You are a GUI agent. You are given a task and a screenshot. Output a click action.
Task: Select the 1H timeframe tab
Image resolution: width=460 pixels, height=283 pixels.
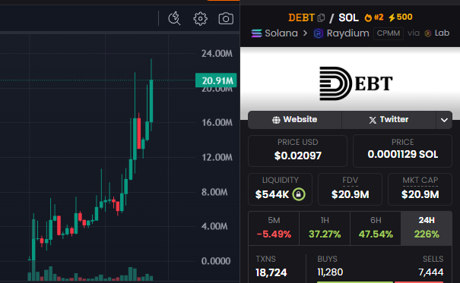(325, 228)
